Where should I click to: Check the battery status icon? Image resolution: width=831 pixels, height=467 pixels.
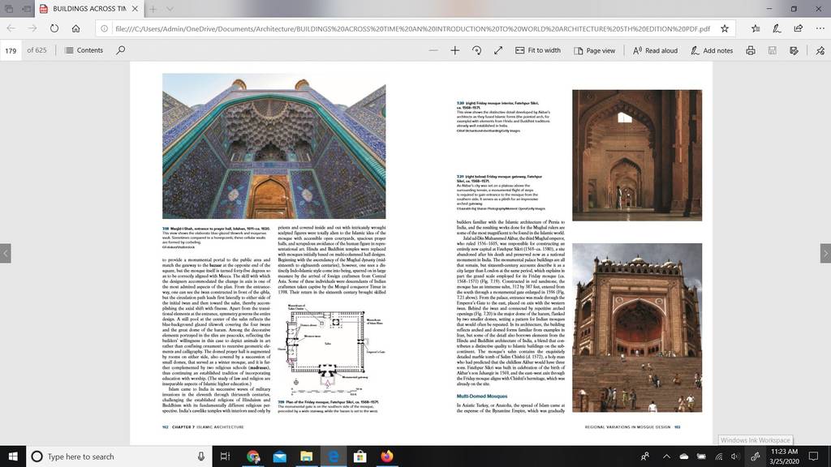click(701, 456)
